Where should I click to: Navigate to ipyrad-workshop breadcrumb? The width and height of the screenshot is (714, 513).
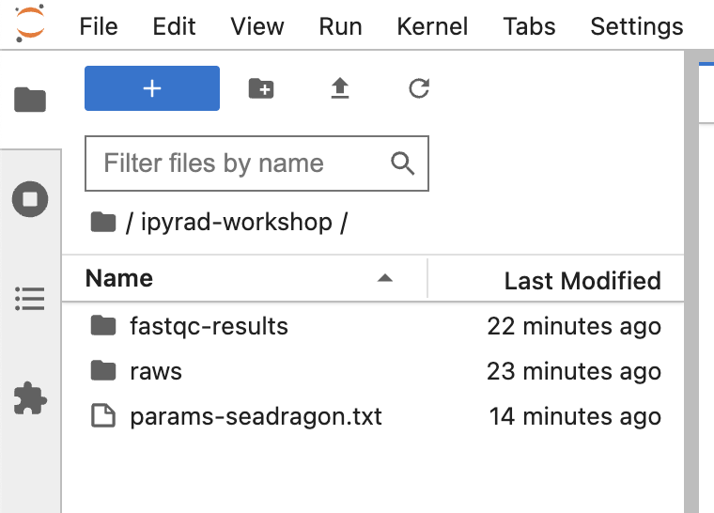pyautogui.click(x=236, y=223)
